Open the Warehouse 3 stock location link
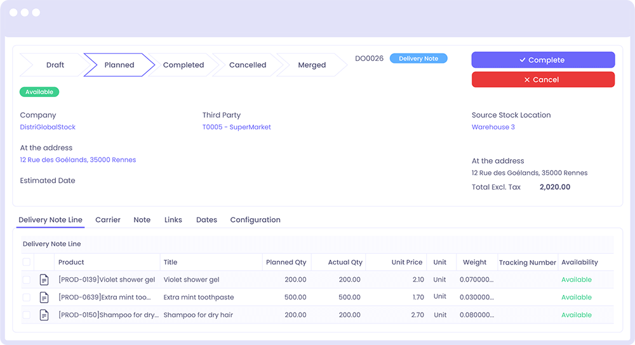 tap(493, 127)
